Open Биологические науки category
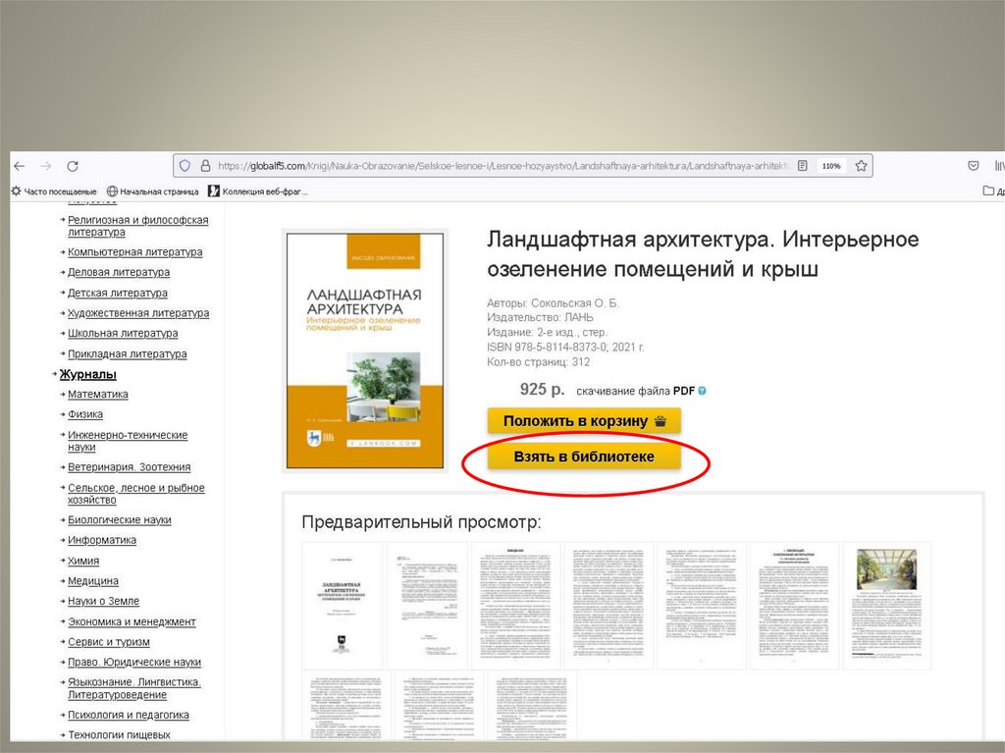The width and height of the screenshot is (1005, 753). click(120, 519)
